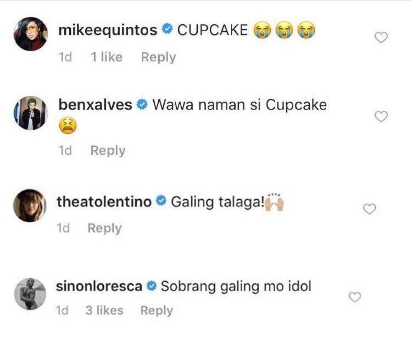Reply to mikeequintos comment
This screenshot has width=412, height=341.
click(x=158, y=57)
